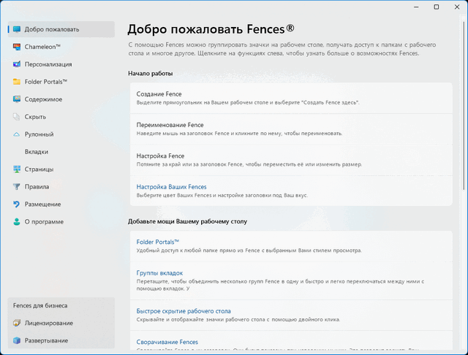Open the Сворачивание Fences link
Screen dimensions: 468x355
(167, 342)
